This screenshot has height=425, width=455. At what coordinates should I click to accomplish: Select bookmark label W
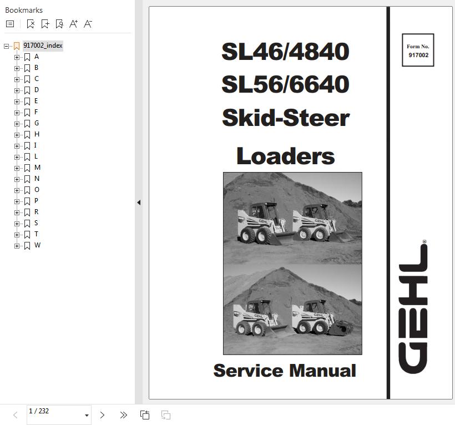[x=37, y=245]
